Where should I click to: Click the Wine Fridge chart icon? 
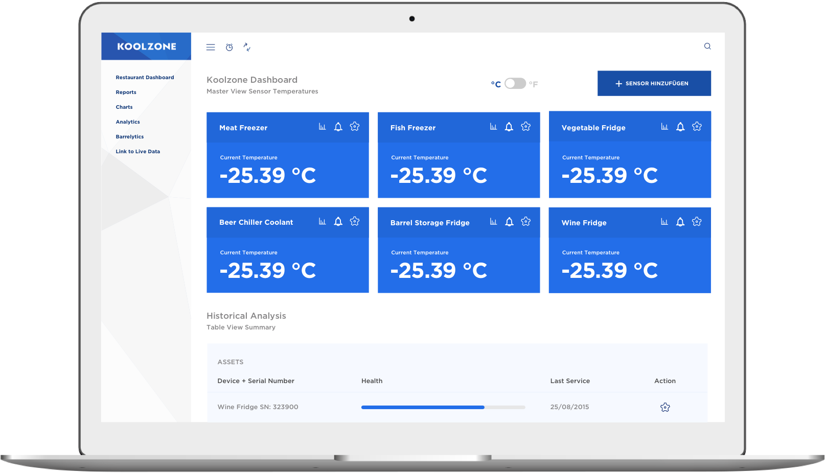coord(664,222)
